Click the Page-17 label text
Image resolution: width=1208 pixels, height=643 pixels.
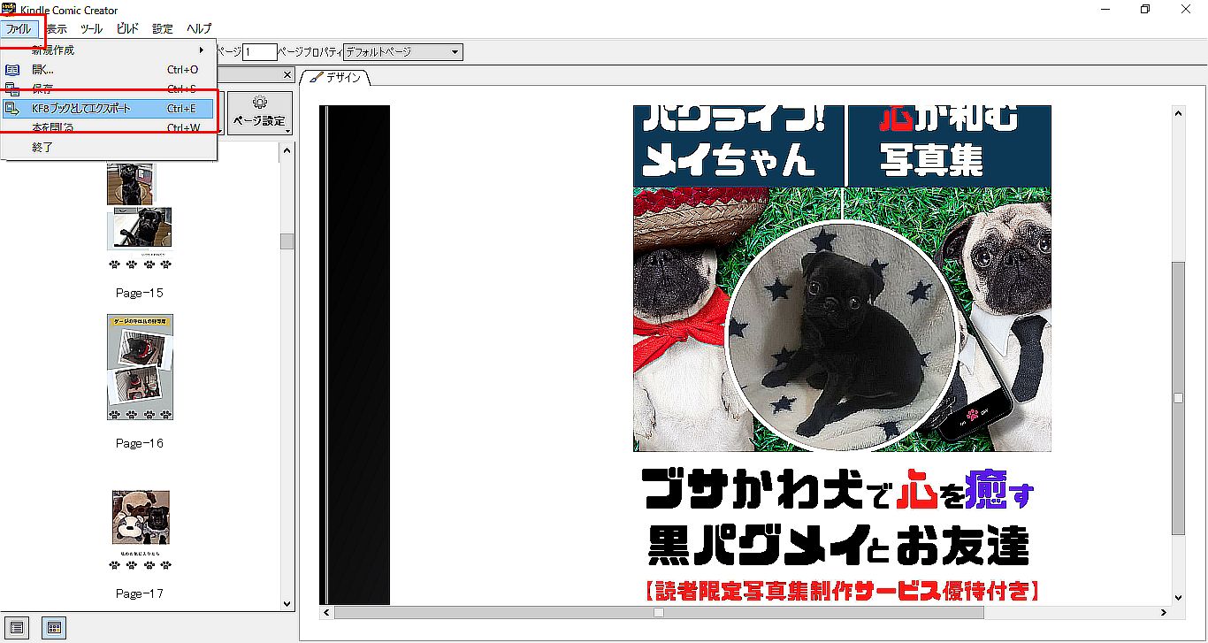coord(140,593)
